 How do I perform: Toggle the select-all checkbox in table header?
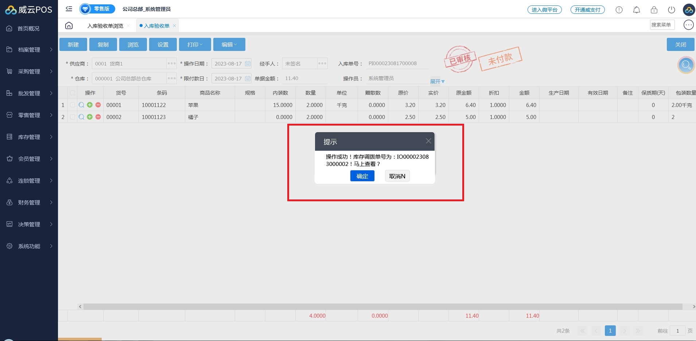[x=73, y=93]
